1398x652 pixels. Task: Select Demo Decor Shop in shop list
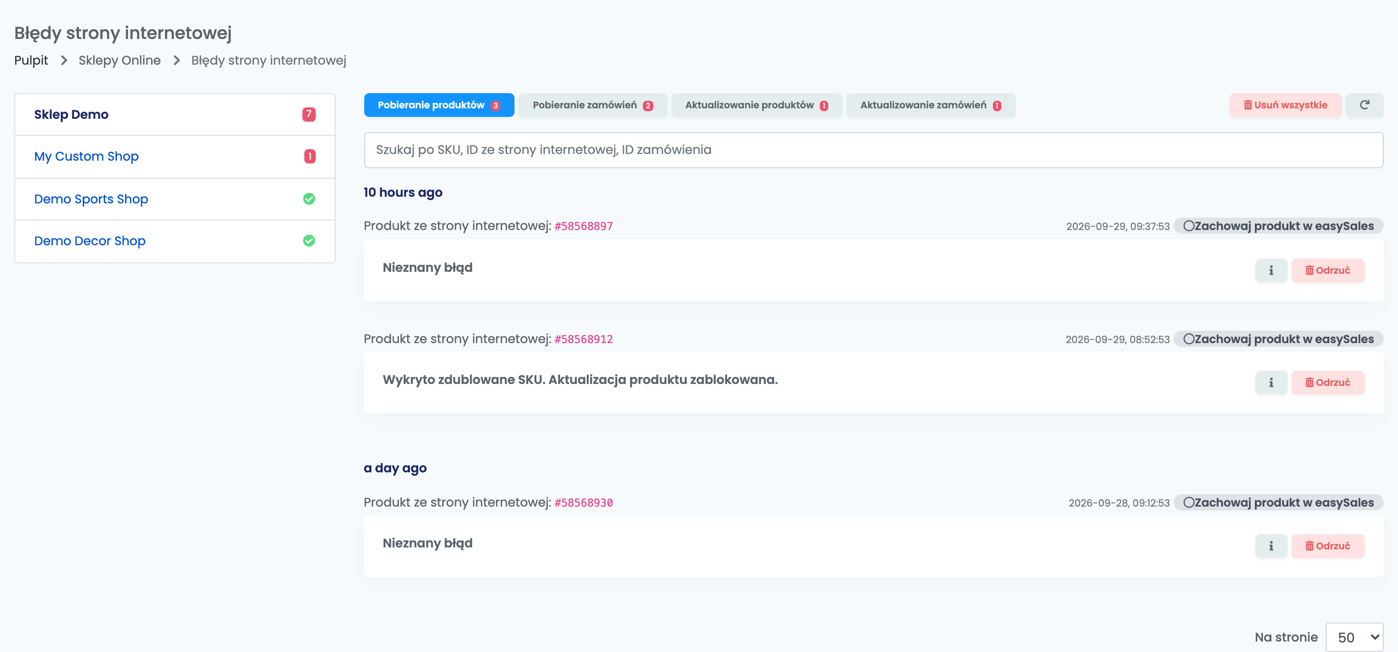click(175, 241)
